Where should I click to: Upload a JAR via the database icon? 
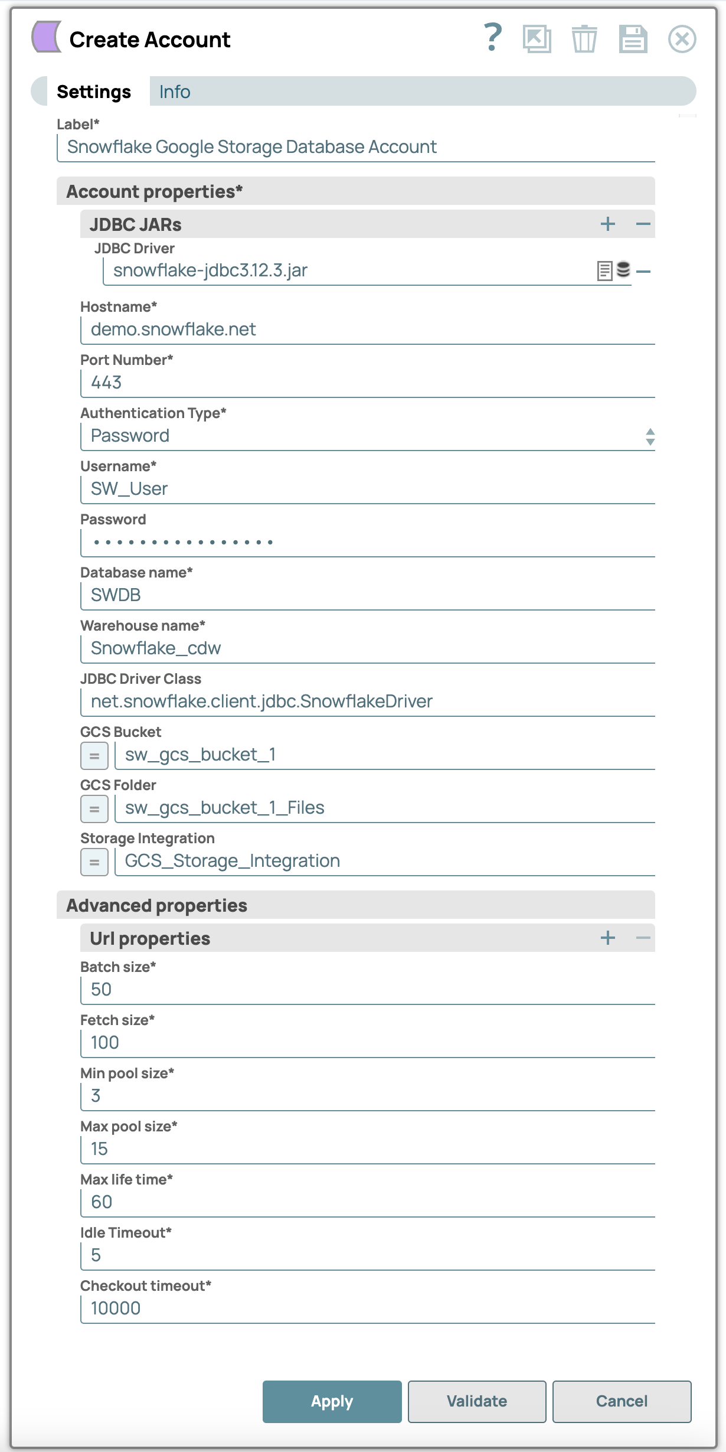[x=624, y=272]
